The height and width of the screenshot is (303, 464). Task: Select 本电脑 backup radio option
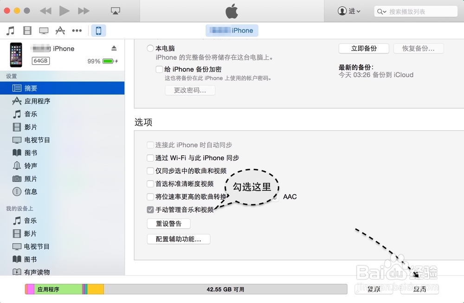coord(150,48)
